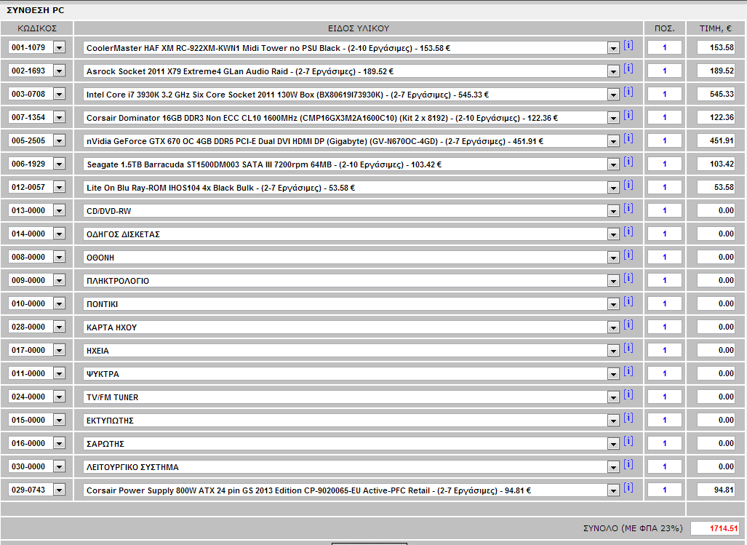Image resolution: width=747 pixels, height=545 pixels.
Task: Open info link for ΗΧΕΙΑ row
Action: [628, 349]
